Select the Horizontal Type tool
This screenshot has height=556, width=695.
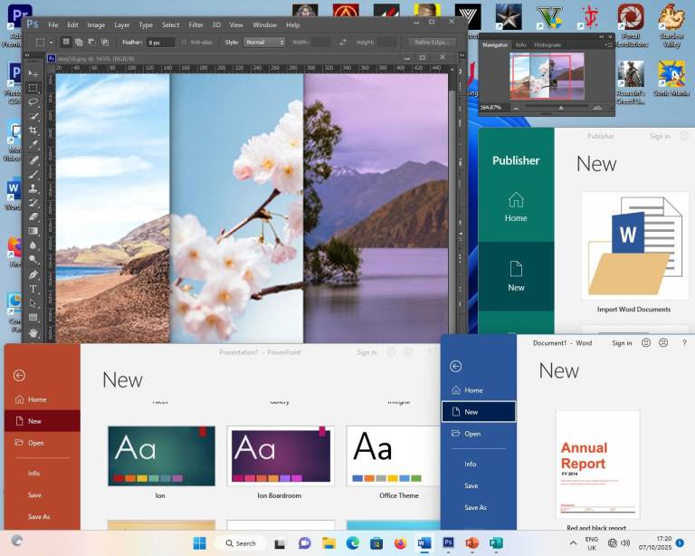click(33, 289)
